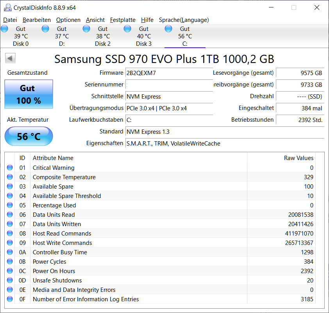Viewport: 329px width, 313px height.
Task: Open the Festplatte menu
Action: [123, 20]
